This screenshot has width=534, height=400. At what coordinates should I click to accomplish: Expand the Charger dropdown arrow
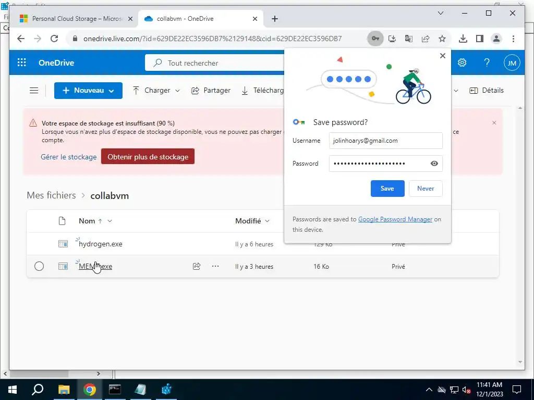[177, 91]
